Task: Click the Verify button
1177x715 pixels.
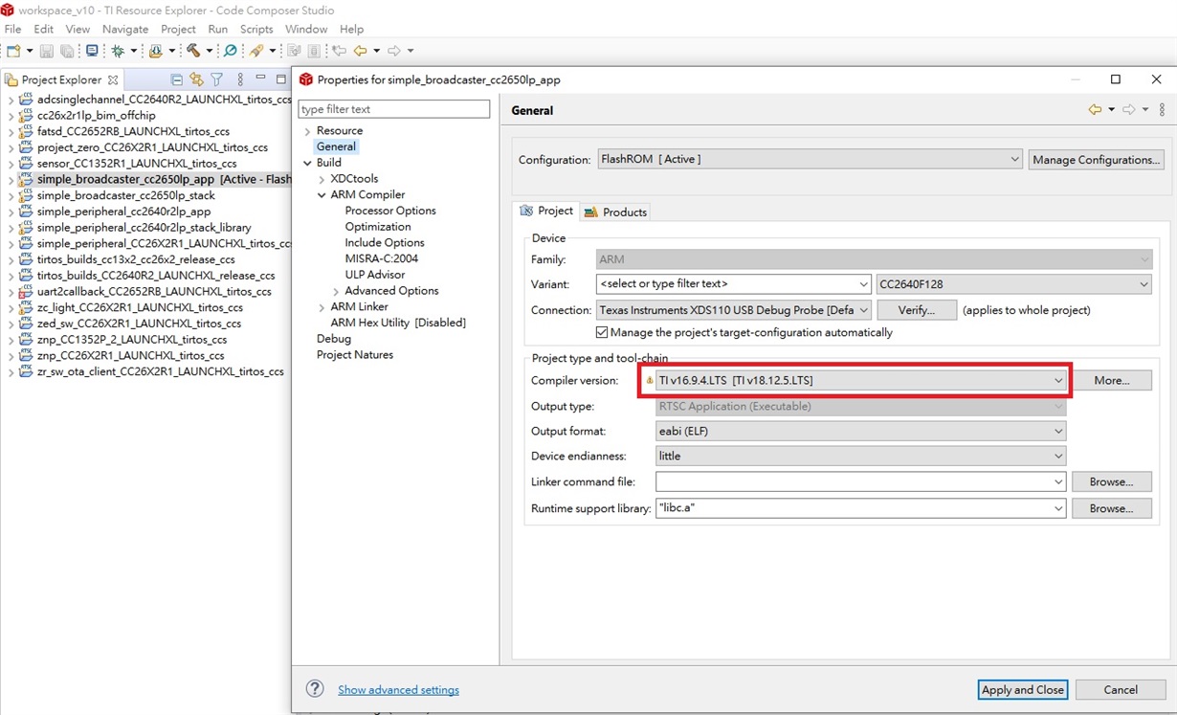Action: pos(916,310)
